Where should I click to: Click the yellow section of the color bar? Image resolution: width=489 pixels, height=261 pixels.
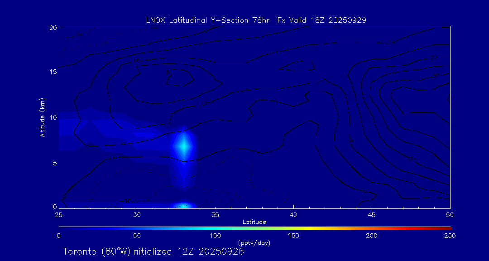pos(308,227)
